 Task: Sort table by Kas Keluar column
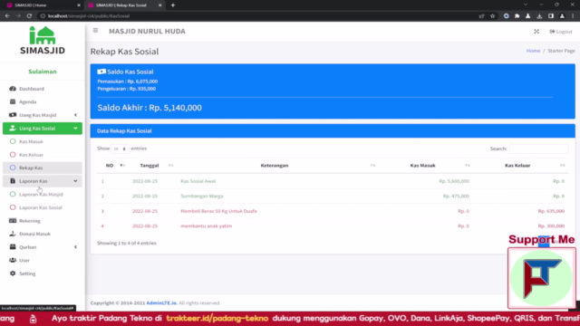tap(521, 166)
